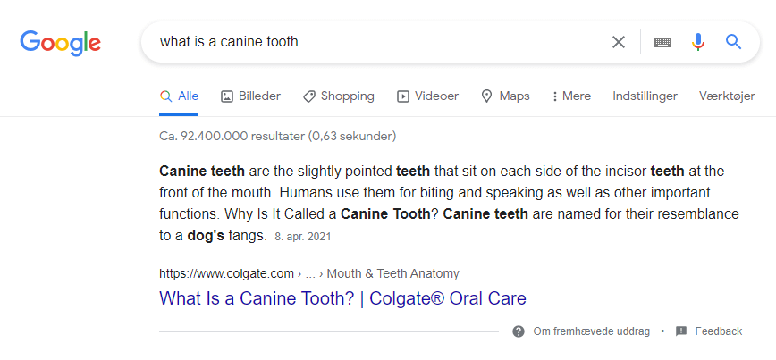Screen dimensions: 776x360
Task: Select the Alle results tab
Action: (x=179, y=96)
